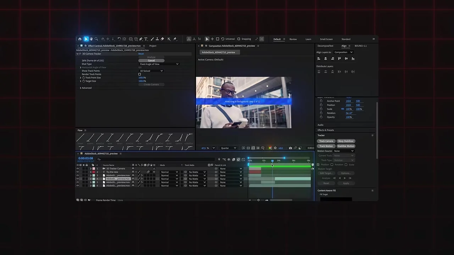The height and width of the screenshot is (255, 454).
Task: Open the Motion Source dropdown
Action: coord(344,151)
